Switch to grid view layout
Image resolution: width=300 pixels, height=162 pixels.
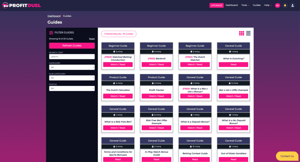[241, 33]
